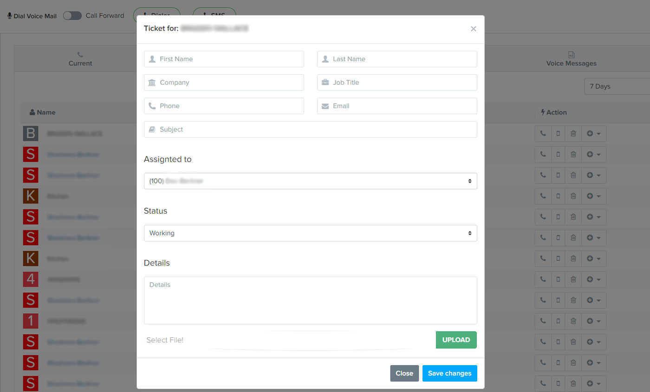650x392 pixels.
Task: Switch to the Voice Messages tab
Action: click(x=571, y=58)
